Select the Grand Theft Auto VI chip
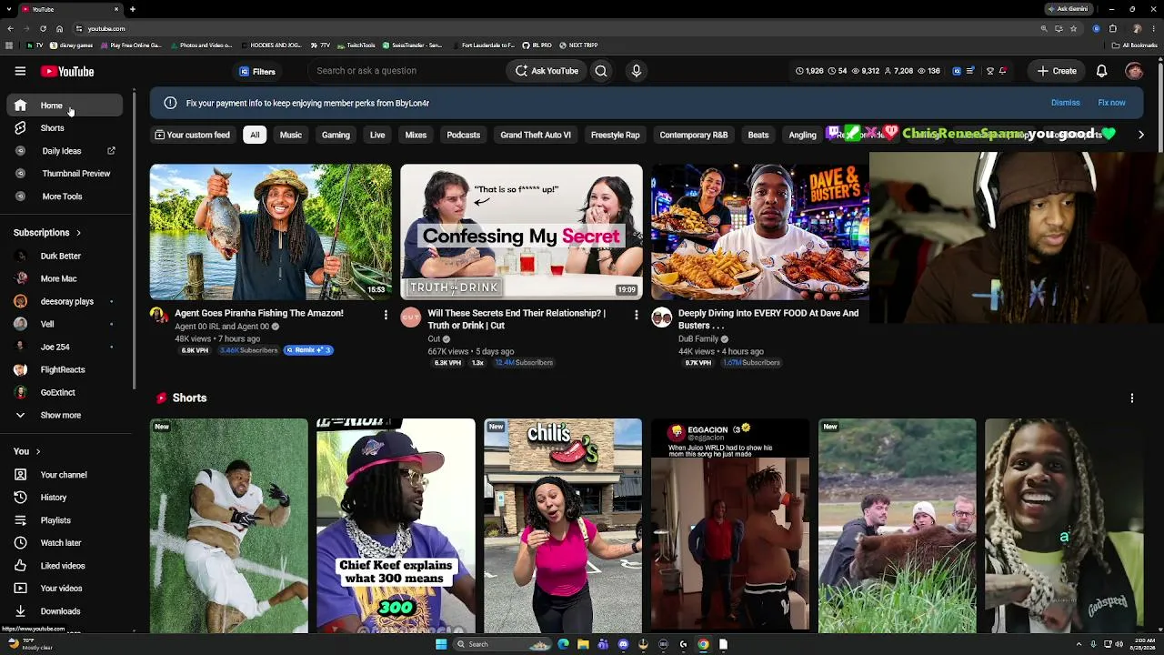1164x655 pixels. (x=536, y=135)
